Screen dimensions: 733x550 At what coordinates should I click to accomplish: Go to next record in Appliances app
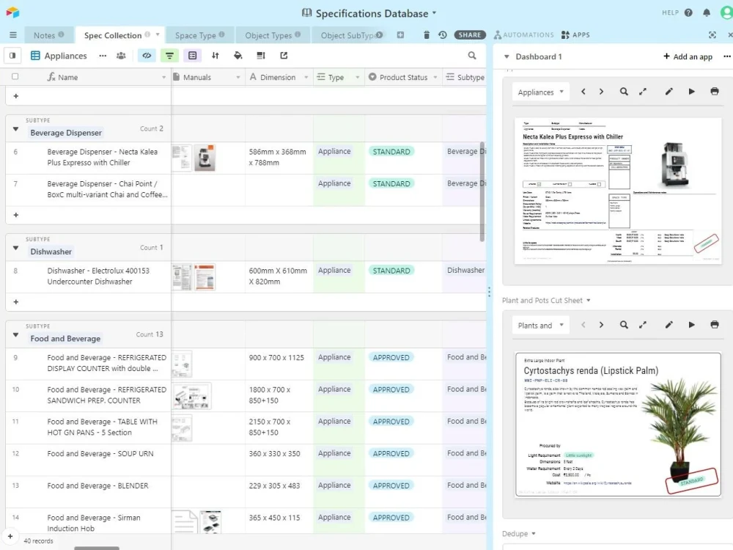[602, 92]
